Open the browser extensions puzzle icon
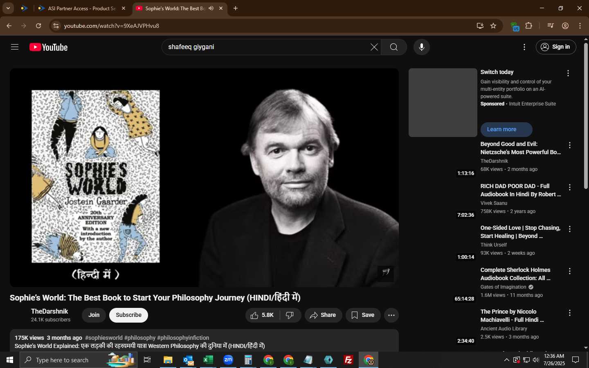589x368 pixels. click(529, 26)
